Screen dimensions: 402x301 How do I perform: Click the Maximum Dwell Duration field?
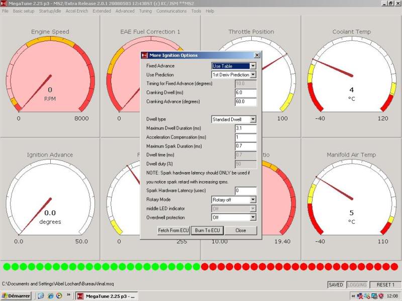coord(246,128)
